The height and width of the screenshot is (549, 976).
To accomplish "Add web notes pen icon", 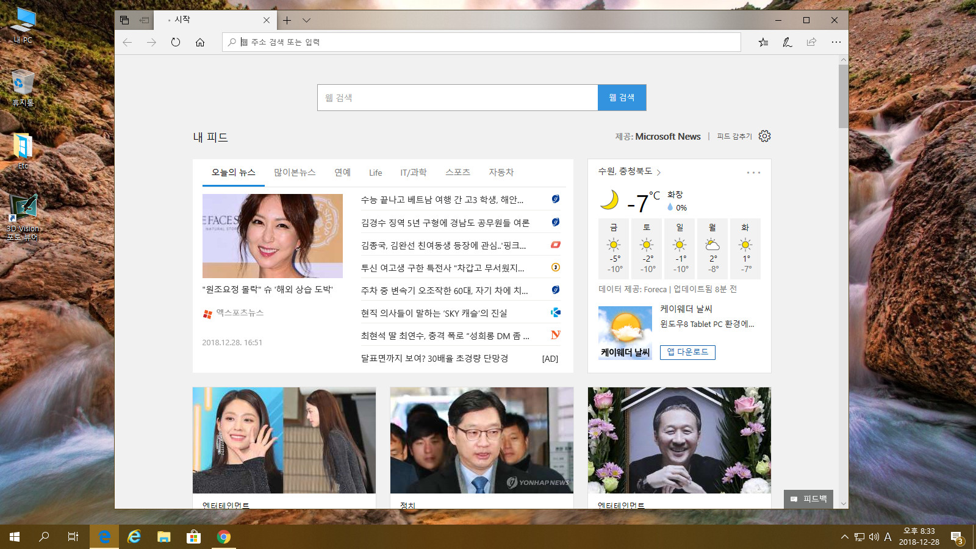I will [788, 42].
